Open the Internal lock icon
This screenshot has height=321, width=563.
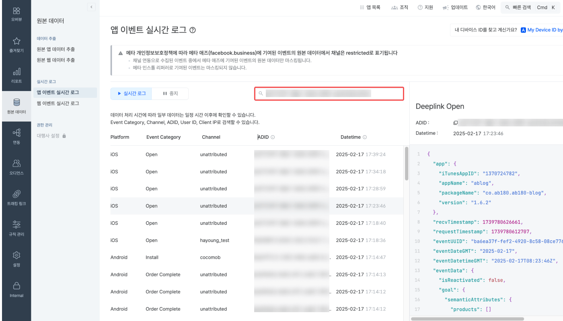click(x=16, y=286)
